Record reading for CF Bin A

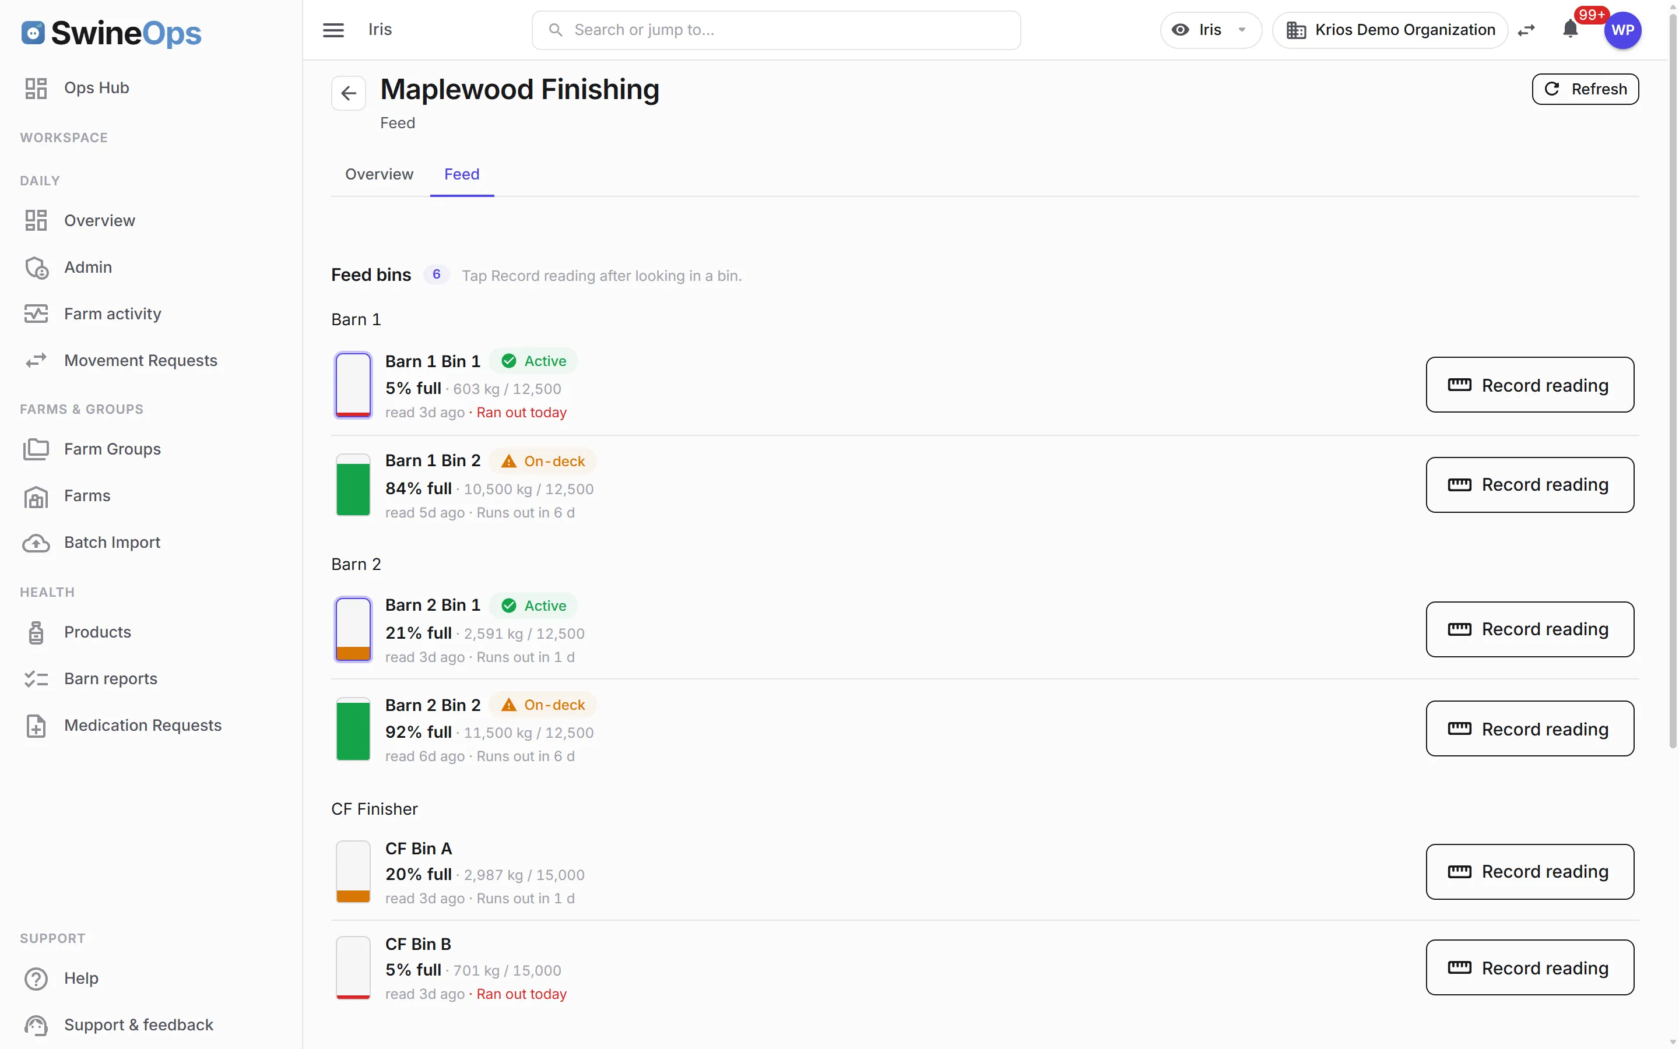[x=1529, y=871]
